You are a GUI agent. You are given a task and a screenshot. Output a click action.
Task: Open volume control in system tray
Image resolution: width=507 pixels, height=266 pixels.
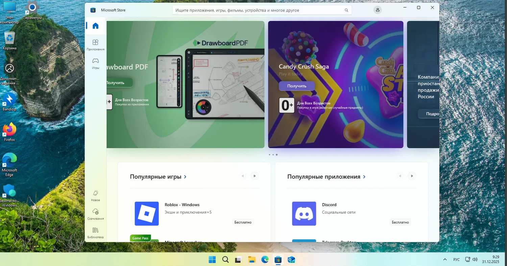tap(475, 260)
